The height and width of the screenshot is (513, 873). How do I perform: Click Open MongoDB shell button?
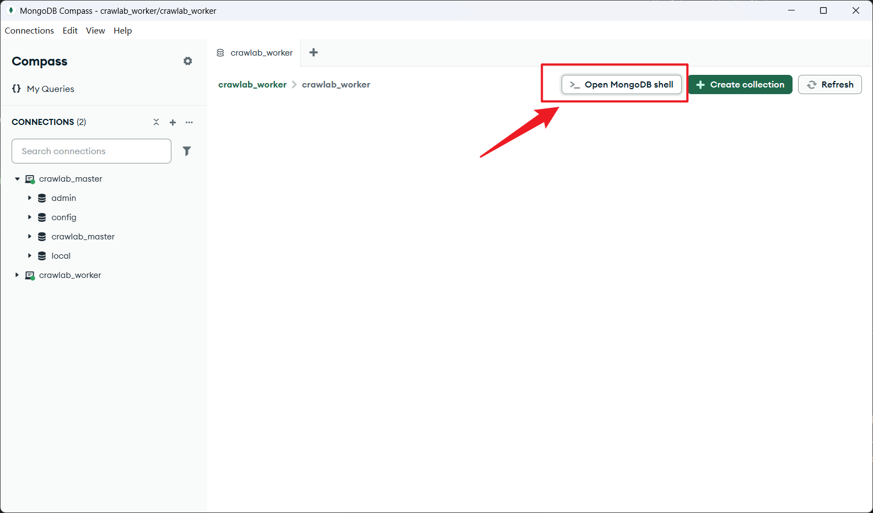pos(622,85)
